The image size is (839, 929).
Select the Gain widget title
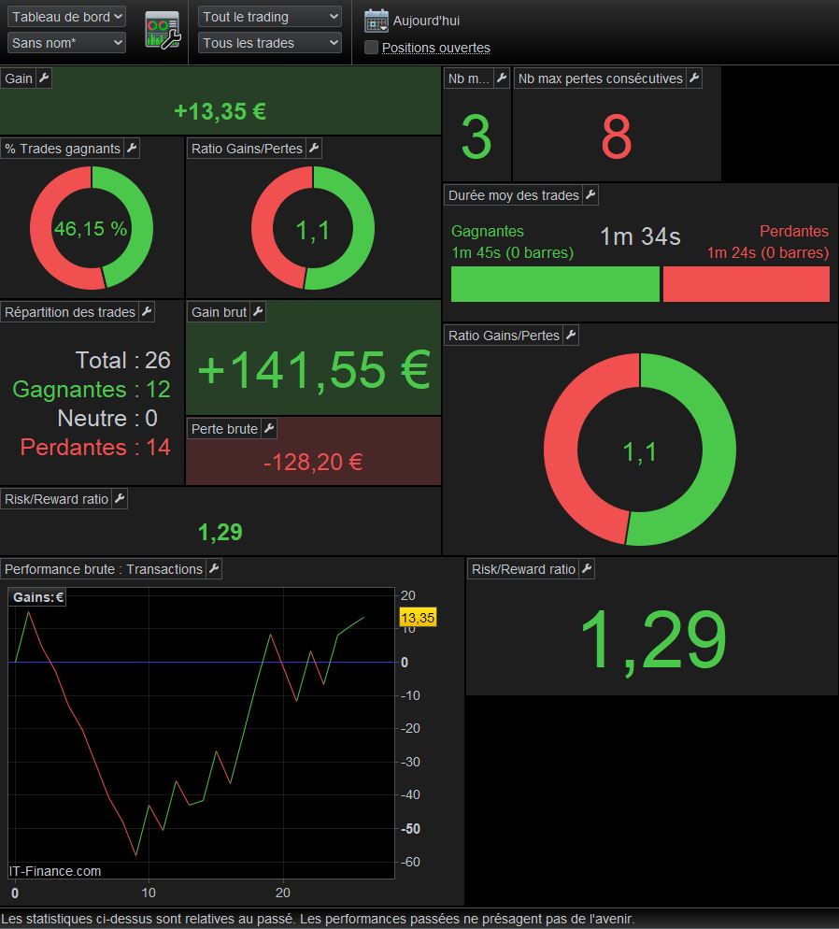[x=19, y=79]
